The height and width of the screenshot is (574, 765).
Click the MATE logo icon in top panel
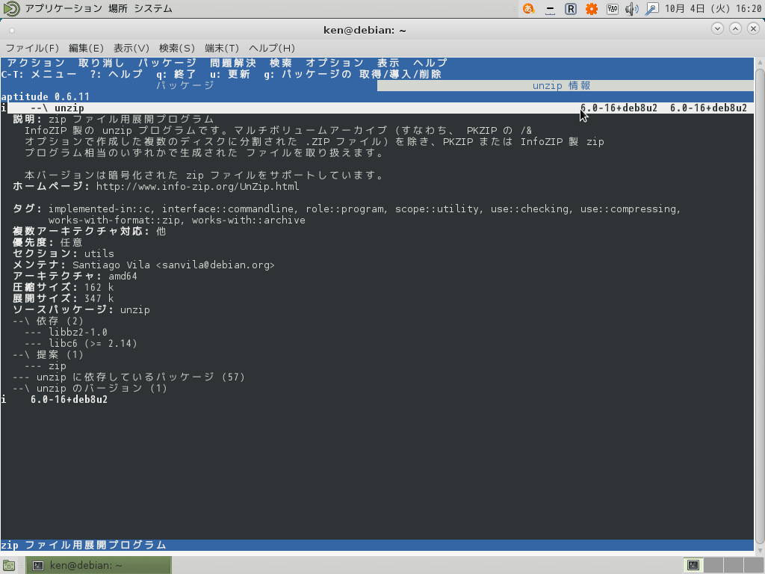click(11, 8)
